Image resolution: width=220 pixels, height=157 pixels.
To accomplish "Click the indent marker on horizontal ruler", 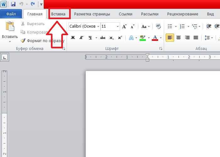I will pyautogui.click(x=147, y=57).
